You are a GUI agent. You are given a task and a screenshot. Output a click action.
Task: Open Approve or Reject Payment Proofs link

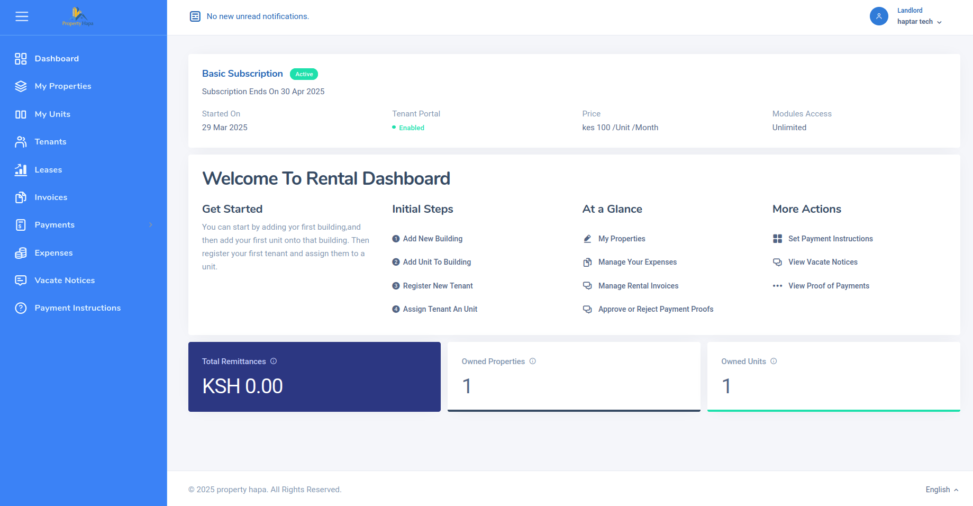656,309
